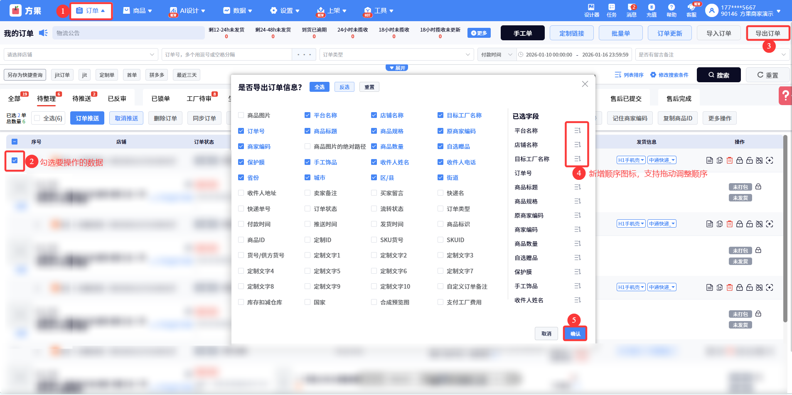Image resolution: width=792 pixels, height=395 pixels.
Task: Check the 商品图片 export field checkbox
Action: click(x=241, y=115)
